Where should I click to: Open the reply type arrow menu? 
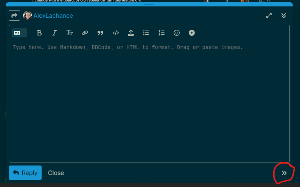click(x=14, y=15)
